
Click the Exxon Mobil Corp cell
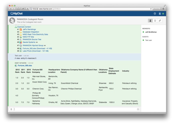click(x=40, y=82)
